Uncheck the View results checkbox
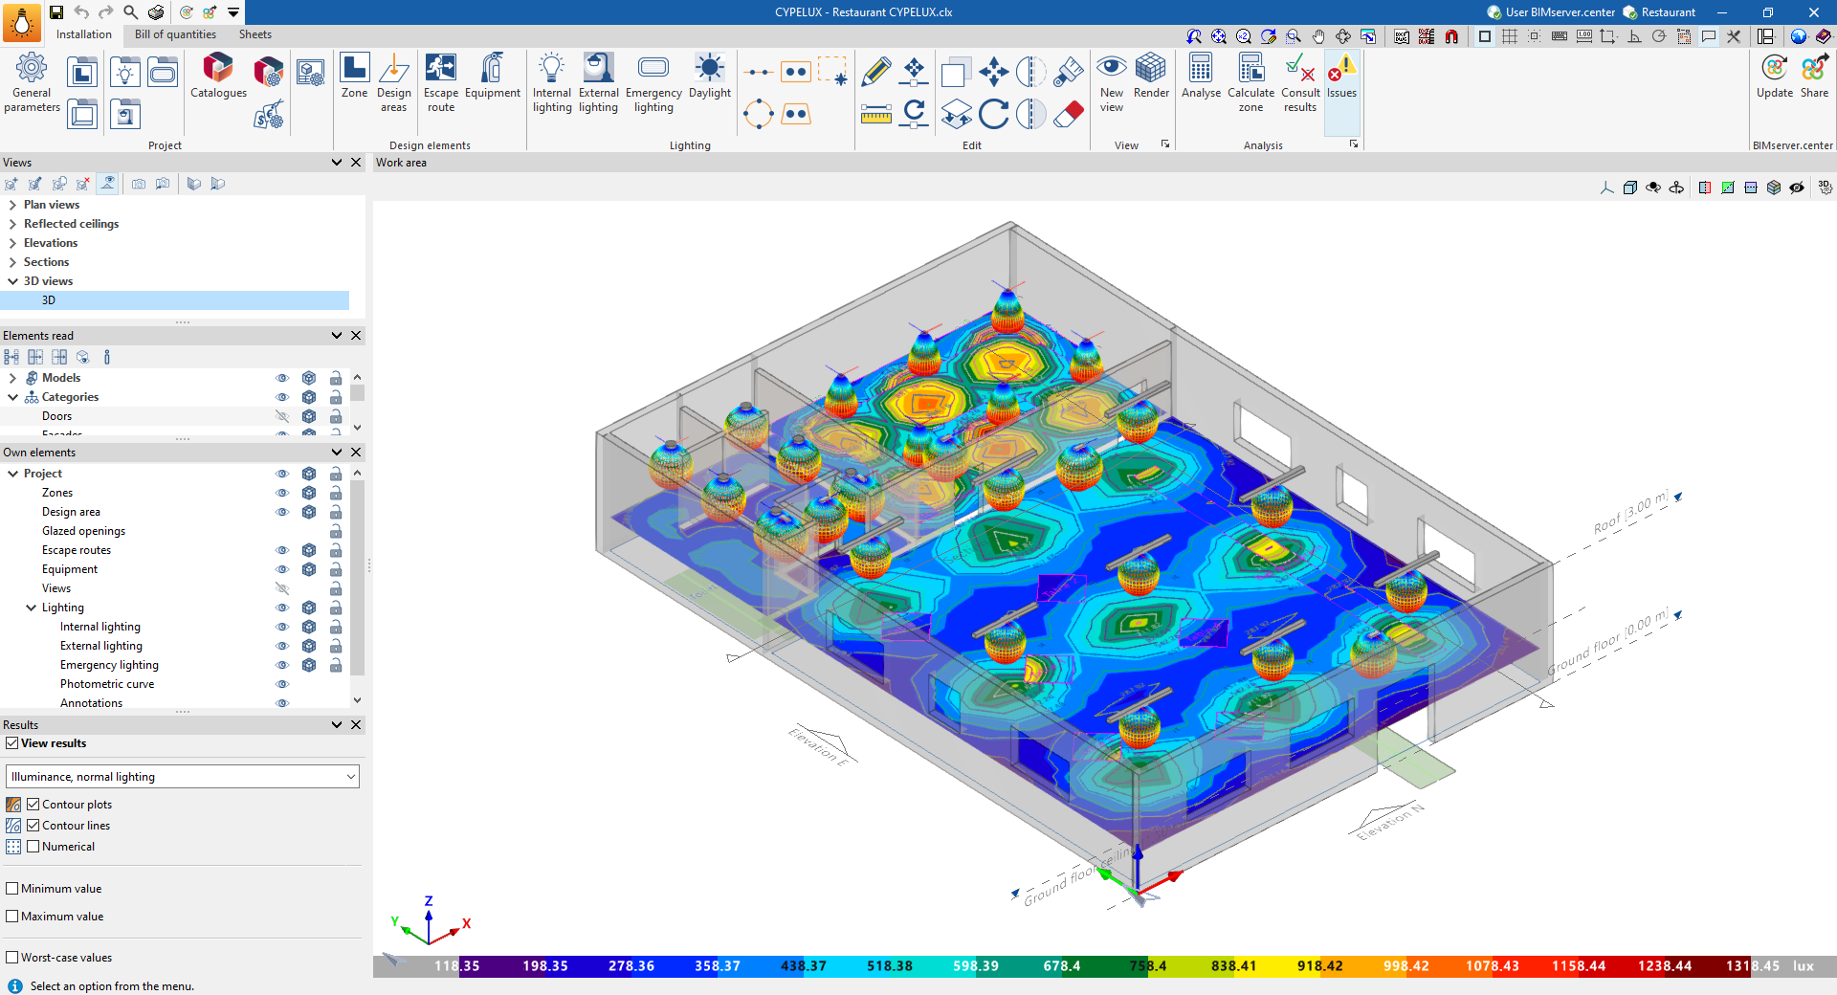Image resolution: width=1837 pixels, height=995 pixels. pos(12,743)
